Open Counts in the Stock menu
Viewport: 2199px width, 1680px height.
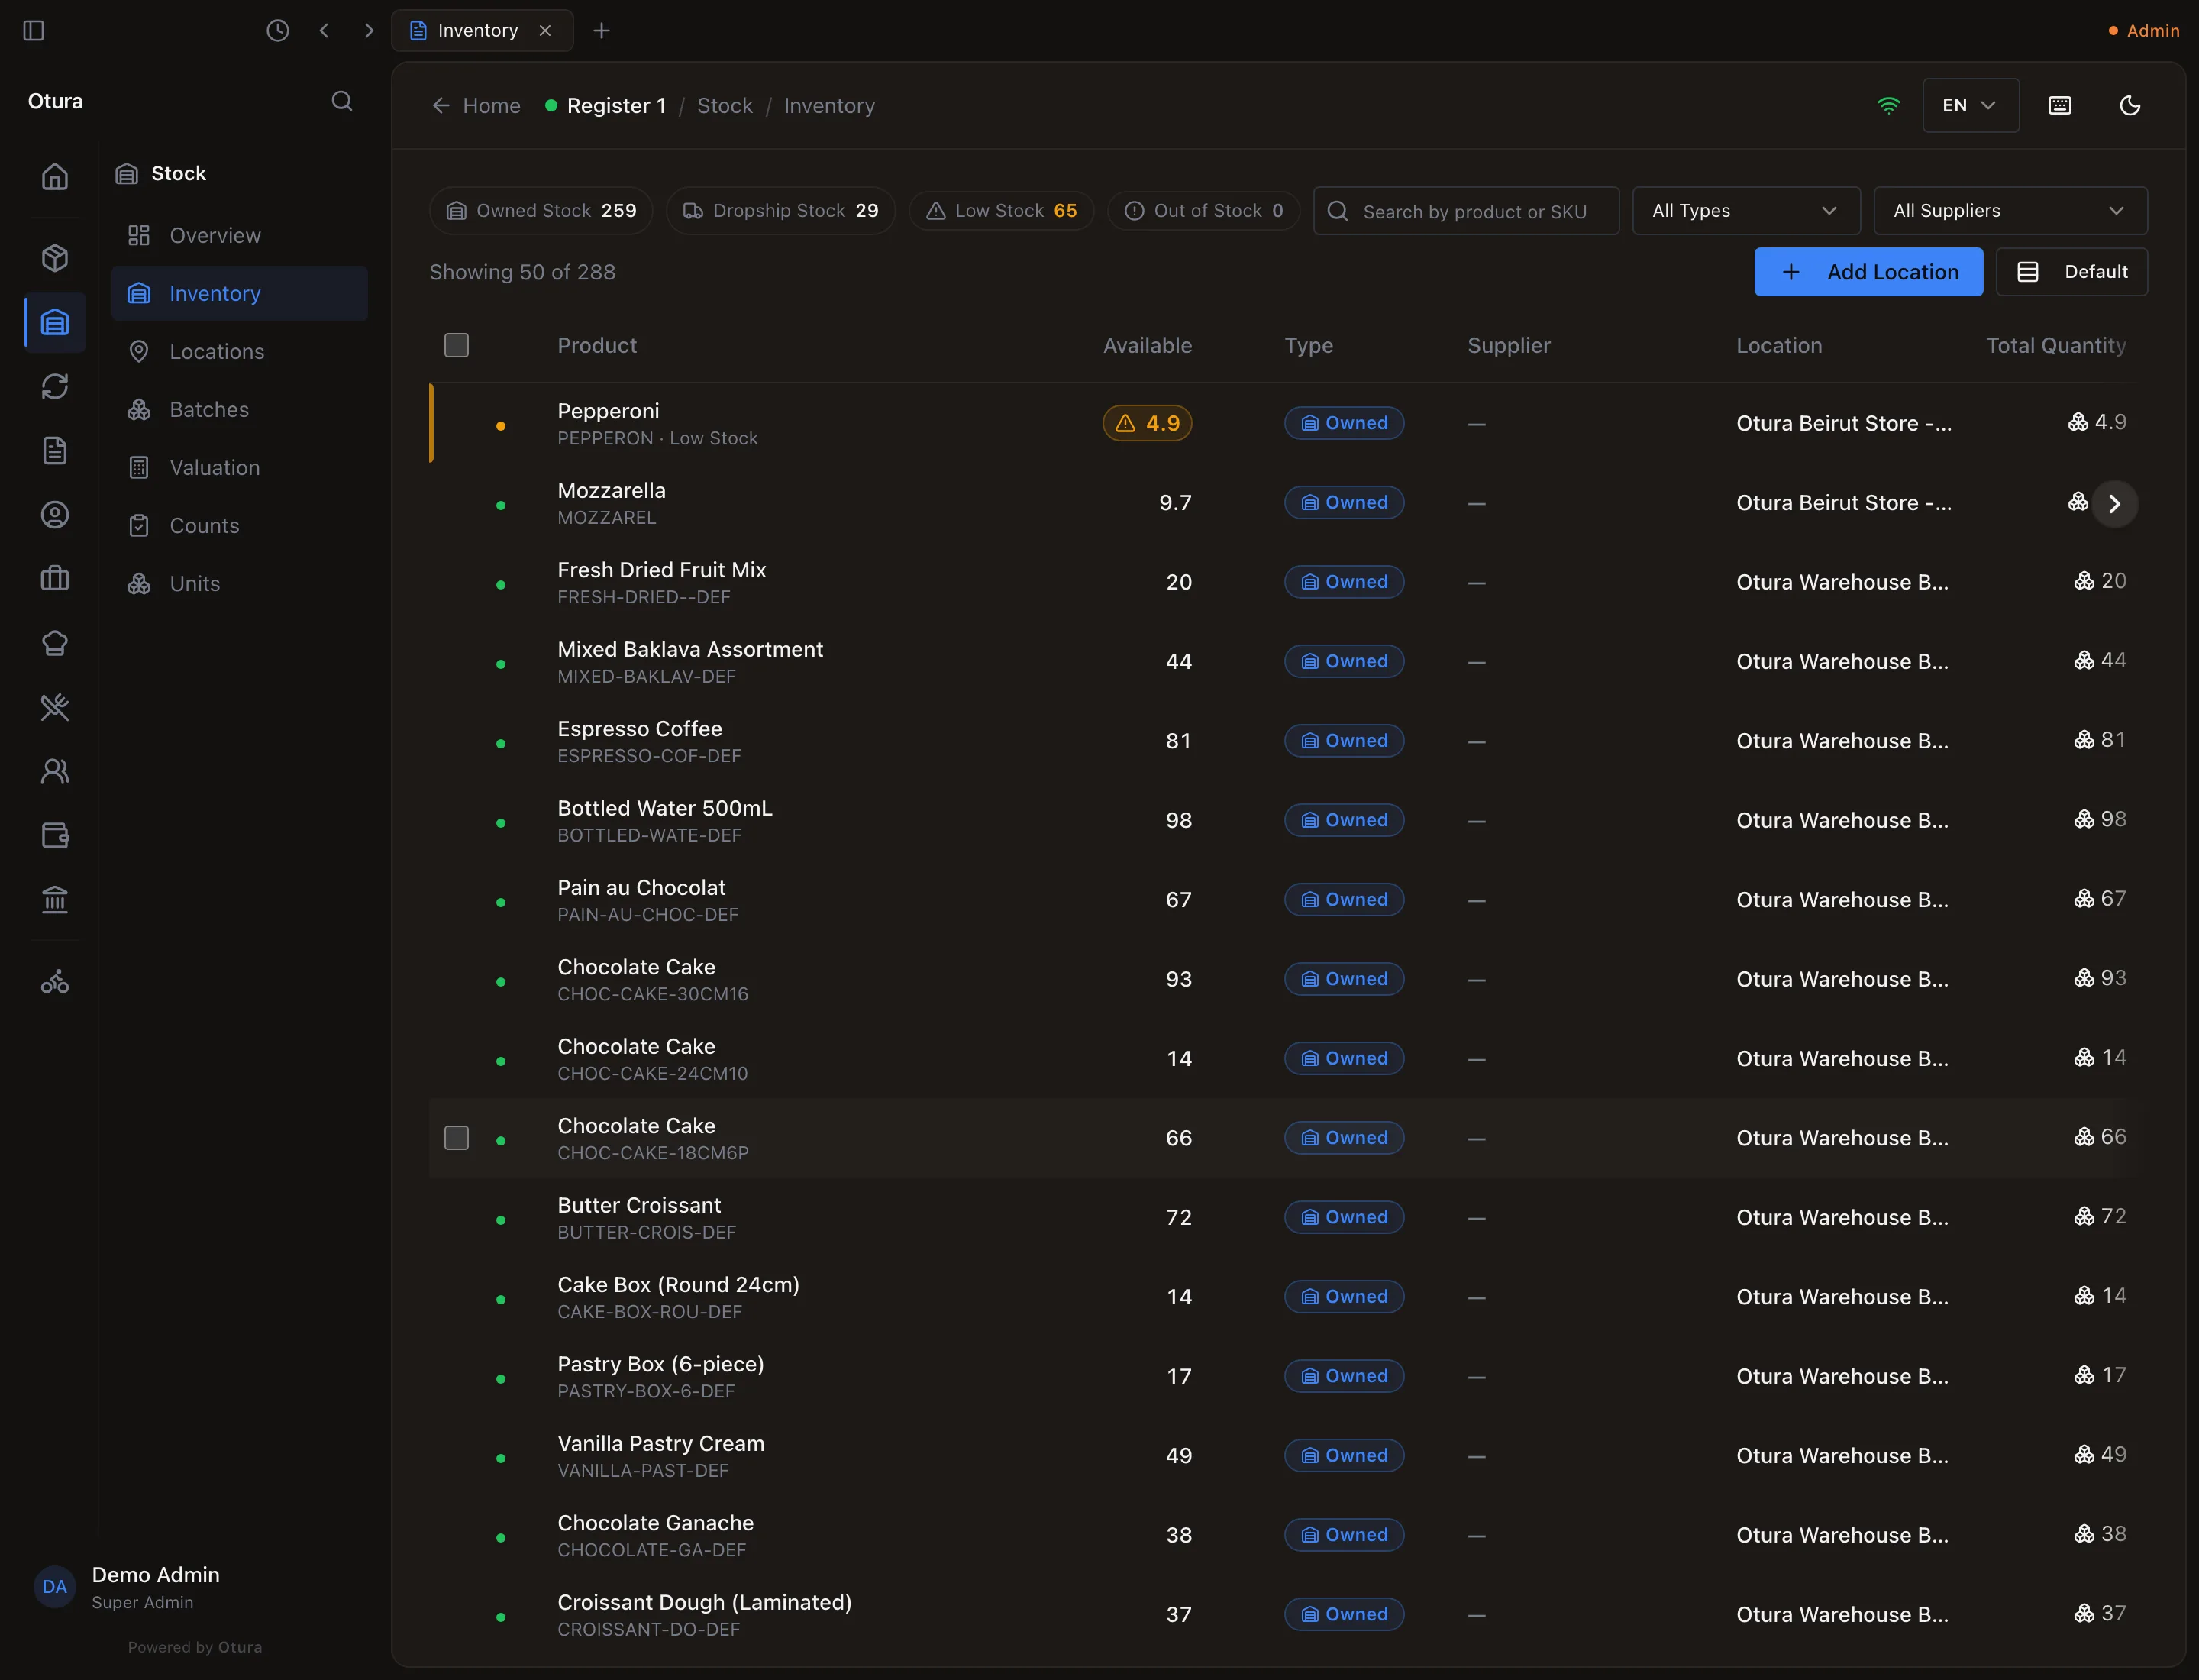click(x=239, y=526)
